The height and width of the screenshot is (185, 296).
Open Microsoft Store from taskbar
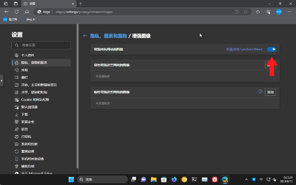click(x=164, y=179)
